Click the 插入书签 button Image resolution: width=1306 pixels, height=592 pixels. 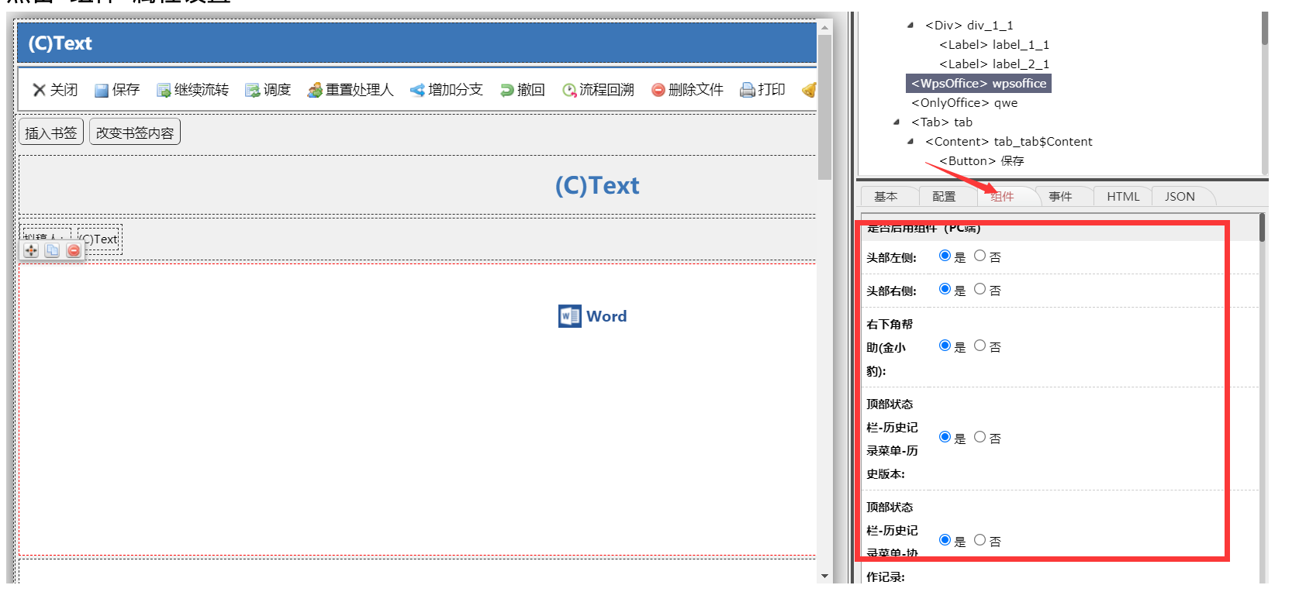click(51, 133)
